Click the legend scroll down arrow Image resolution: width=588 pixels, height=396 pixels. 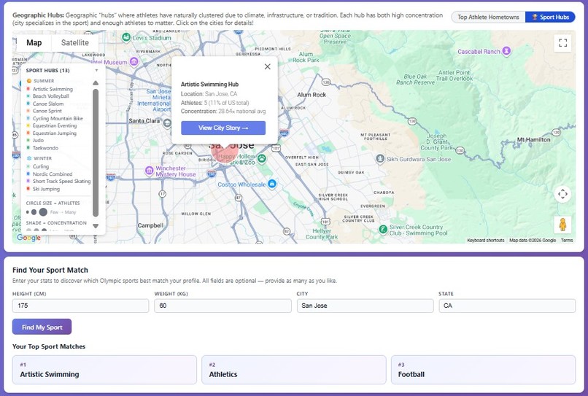point(96,226)
